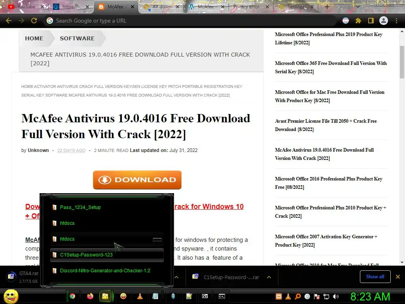Click the browser forward arrow
405x304 pixels.
pyautogui.click(x=21, y=21)
